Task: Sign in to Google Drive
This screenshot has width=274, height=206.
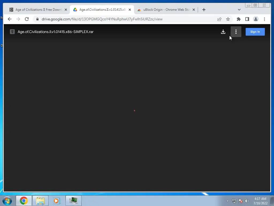Action: pos(255,32)
